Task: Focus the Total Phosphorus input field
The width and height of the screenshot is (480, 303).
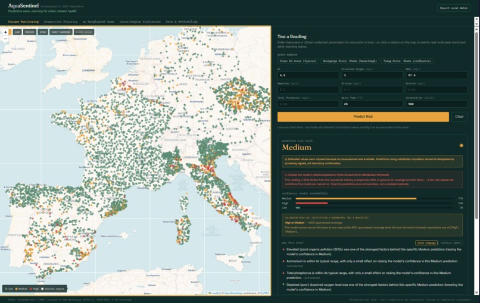Action: pyautogui.click(x=308, y=104)
